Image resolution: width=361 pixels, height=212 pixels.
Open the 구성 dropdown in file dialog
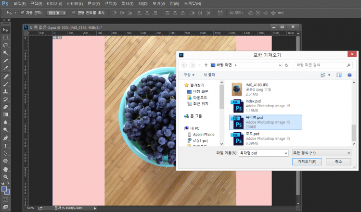click(x=189, y=75)
